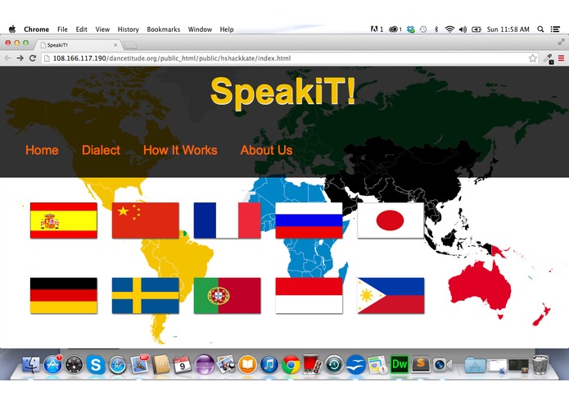Open the Bookmarks menu
Viewport: 569px width, 405px height.
click(x=163, y=29)
